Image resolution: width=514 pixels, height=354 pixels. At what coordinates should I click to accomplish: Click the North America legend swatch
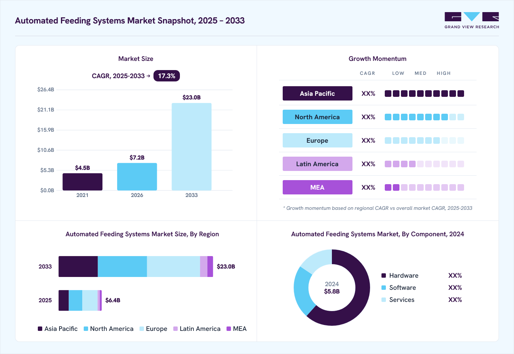86,329
